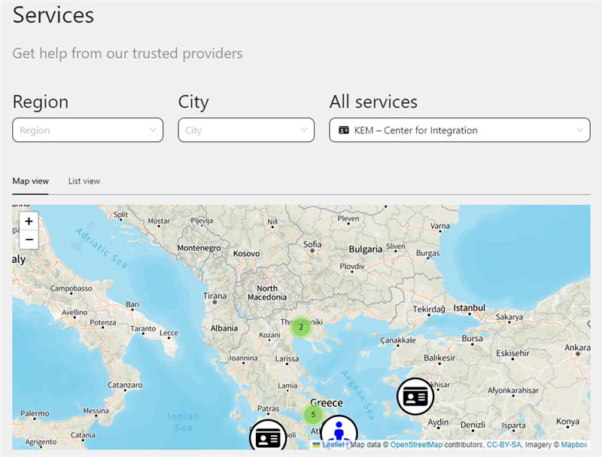Follow the CC-BY-SA license link
Screen dimensions: 602x457
[504, 445]
